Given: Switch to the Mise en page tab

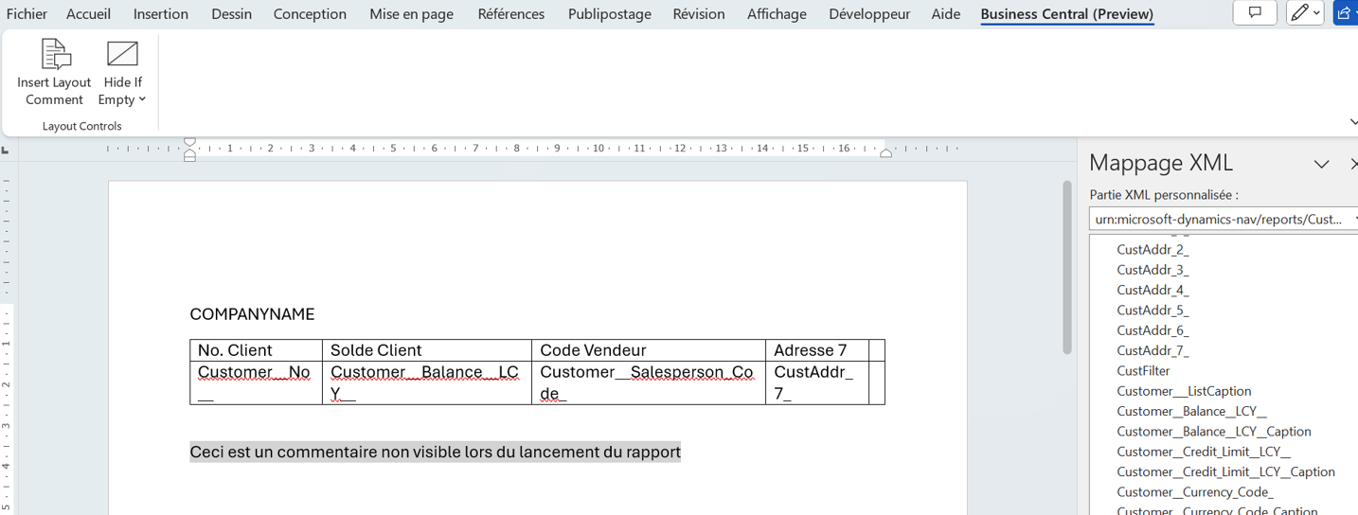Looking at the screenshot, I should (x=411, y=14).
